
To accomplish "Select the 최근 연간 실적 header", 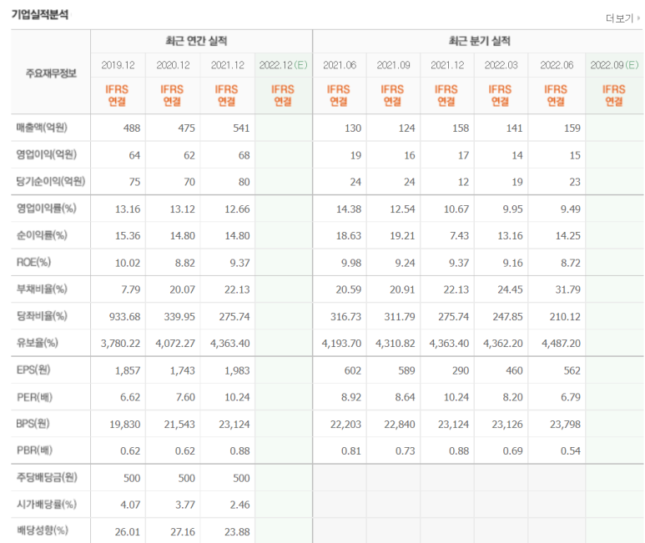I will [196, 41].
